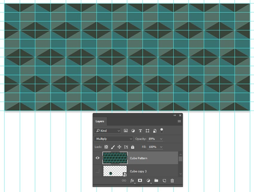Viewport: 254px width, 192px height.
Task: Delete layer with trash icon
Action: 172,181
